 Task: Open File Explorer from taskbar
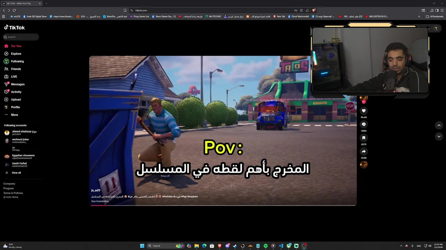pyautogui.click(x=197, y=246)
